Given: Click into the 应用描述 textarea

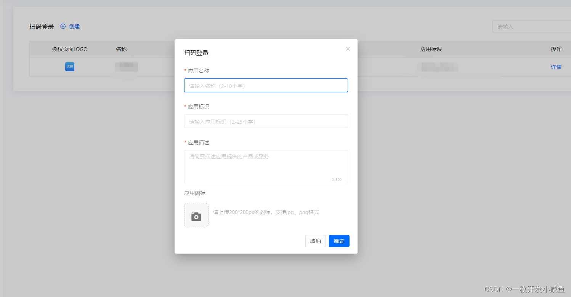Looking at the screenshot, I should tap(266, 166).
